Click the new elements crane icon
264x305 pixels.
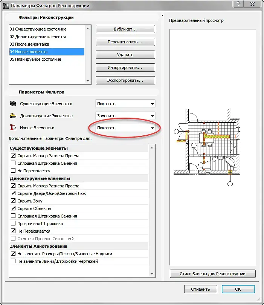pos(13,127)
